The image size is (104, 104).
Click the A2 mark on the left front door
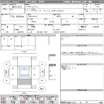click(x=13, y=68)
